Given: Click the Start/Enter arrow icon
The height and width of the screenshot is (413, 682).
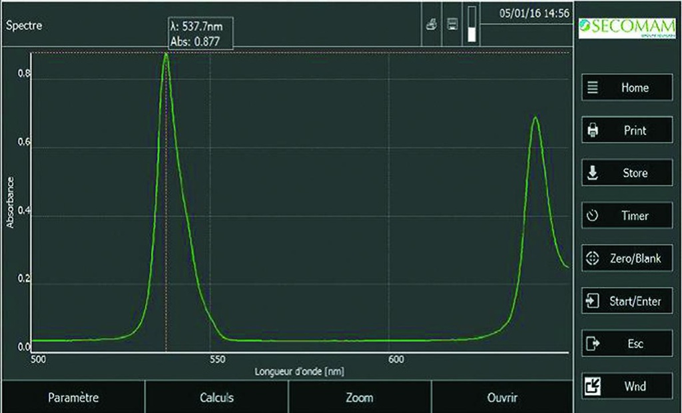Looking at the screenshot, I should coord(591,300).
